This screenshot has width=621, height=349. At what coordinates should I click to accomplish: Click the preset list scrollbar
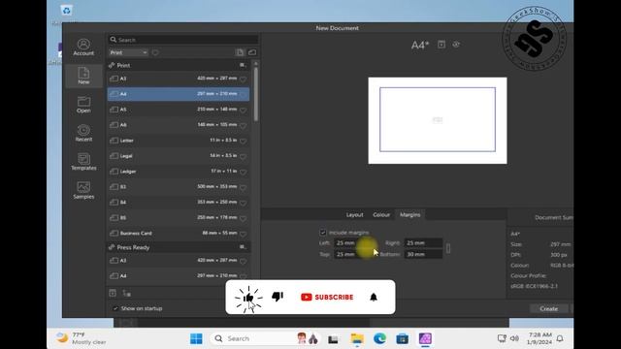256,94
